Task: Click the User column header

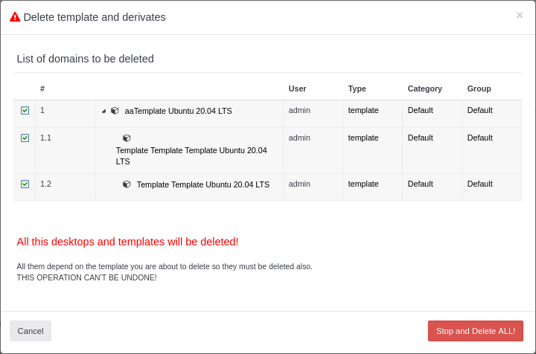Action: pyautogui.click(x=297, y=88)
